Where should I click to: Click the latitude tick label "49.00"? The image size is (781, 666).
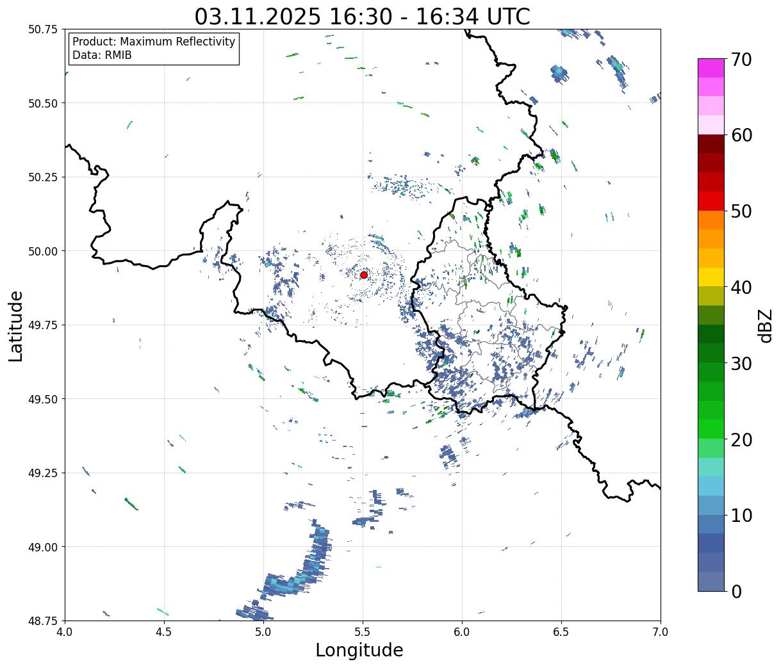42,547
